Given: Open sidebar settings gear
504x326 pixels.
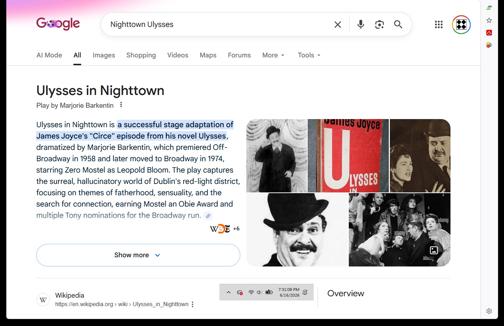Looking at the screenshot, I should click(x=489, y=311).
